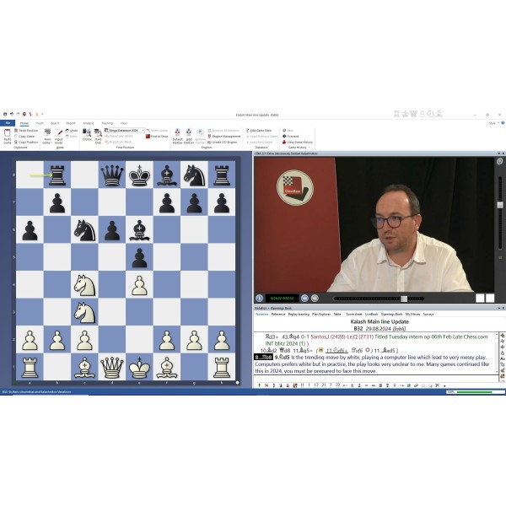Switch to the Training ribbon tab
This screenshot has height=506, width=506.
[107, 123]
